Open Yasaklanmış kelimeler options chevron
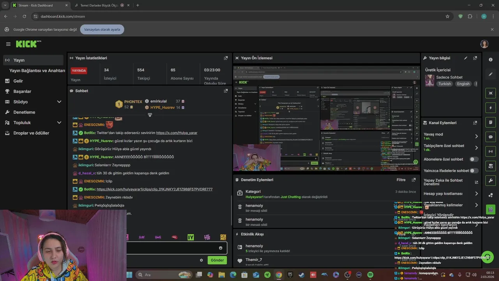499x281 pixels. (x=476, y=205)
